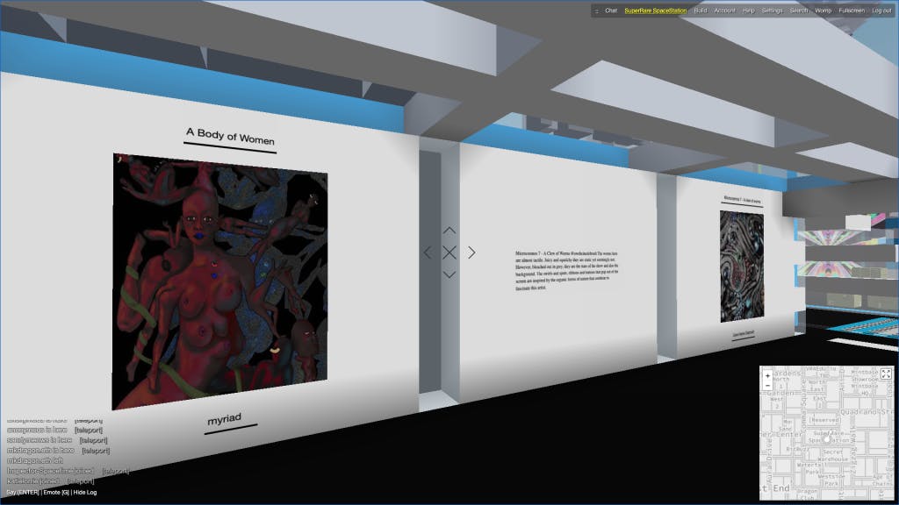Click Log out
The image size is (899, 505).
[x=881, y=11]
